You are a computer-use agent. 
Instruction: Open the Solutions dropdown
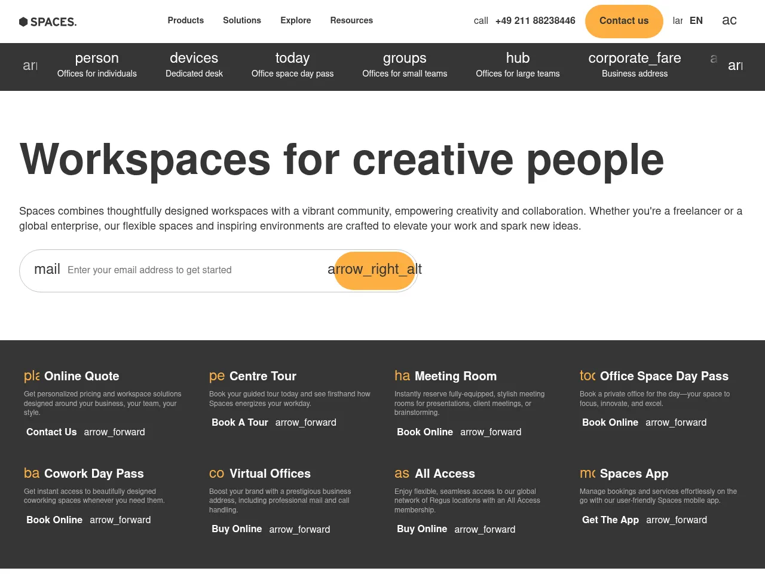[x=241, y=20]
